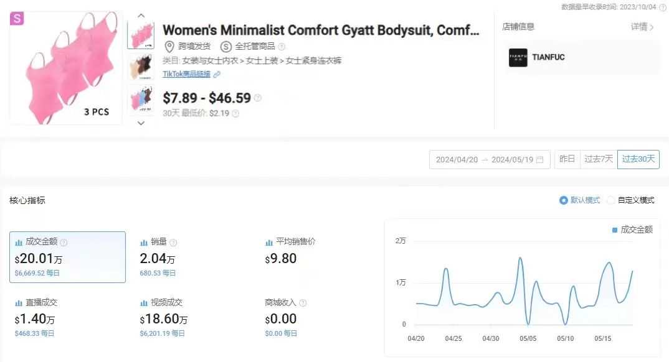Click the 店铺信息 heading
The image size is (669, 362).
[518, 27]
